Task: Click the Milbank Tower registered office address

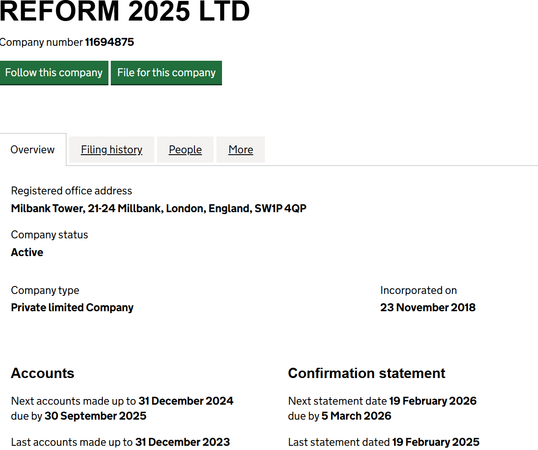Action: (158, 208)
